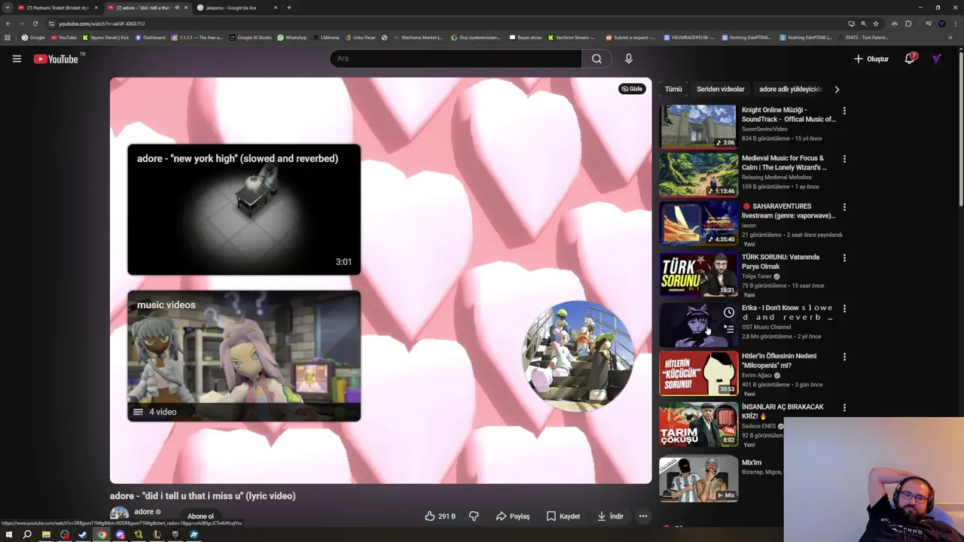Open Steam from the taskbar

click(x=83, y=534)
